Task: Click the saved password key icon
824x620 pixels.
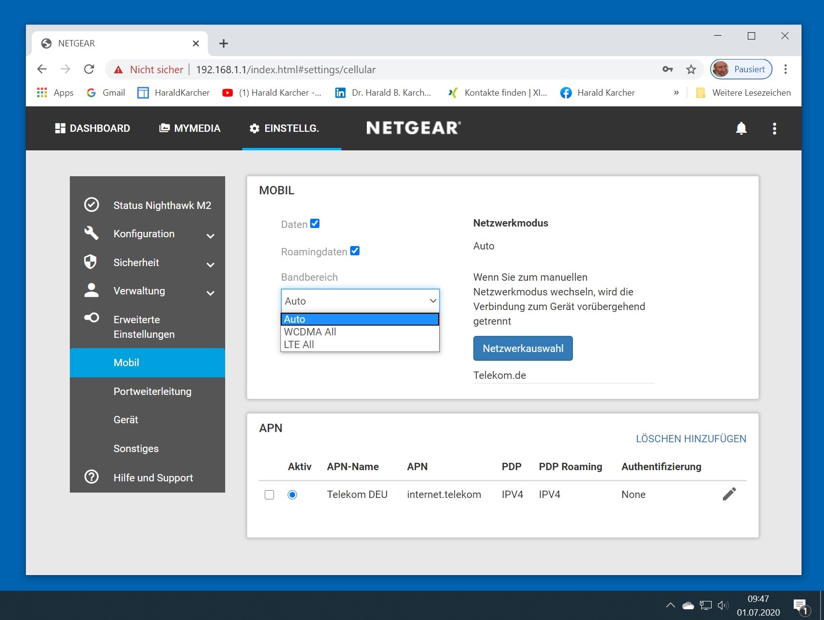Action: (667, 69)
